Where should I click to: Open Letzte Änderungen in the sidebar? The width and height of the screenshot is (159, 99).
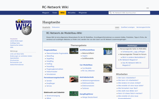pyautogui.click(x=16, y=41)
